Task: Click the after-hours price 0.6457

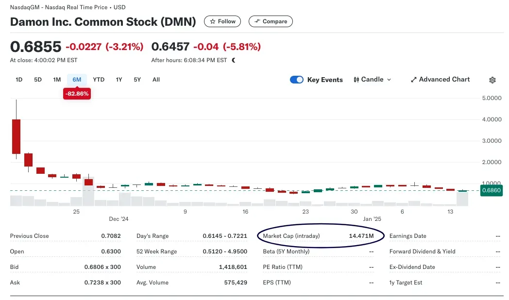Action: click(x=170, y=47)
